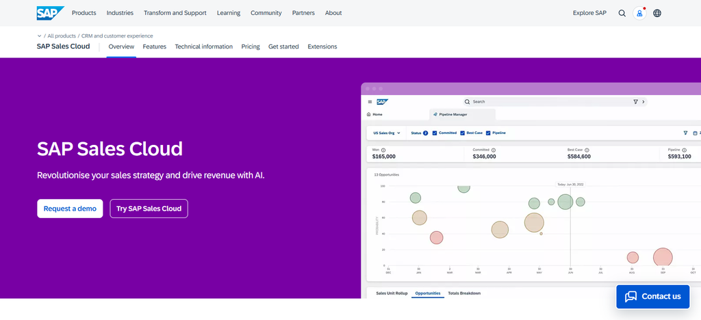
Task: Open the Partners menu
Action: click(303, 13)
